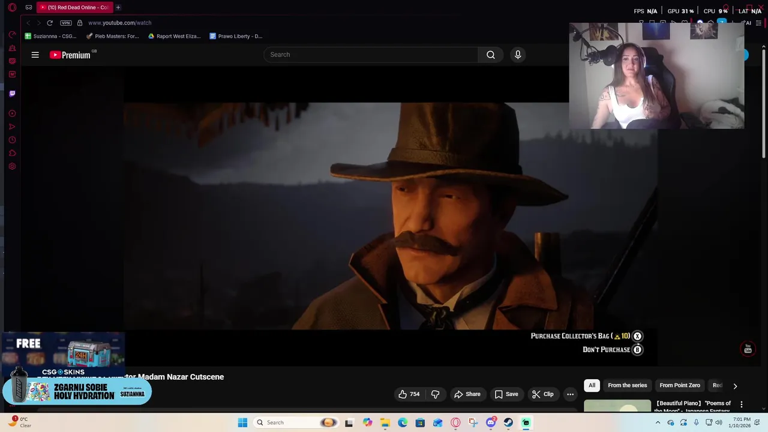Open options for the Beautiful Piano video

(x=742, y=404)
